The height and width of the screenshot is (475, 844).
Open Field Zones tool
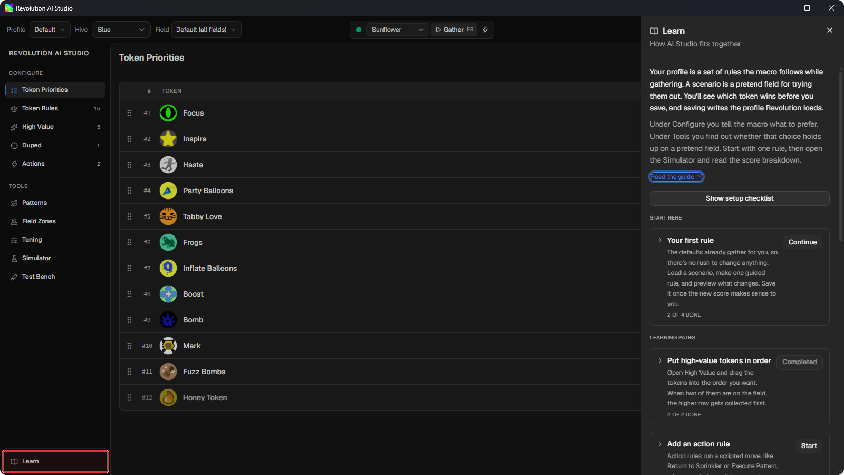coord(55,221)
